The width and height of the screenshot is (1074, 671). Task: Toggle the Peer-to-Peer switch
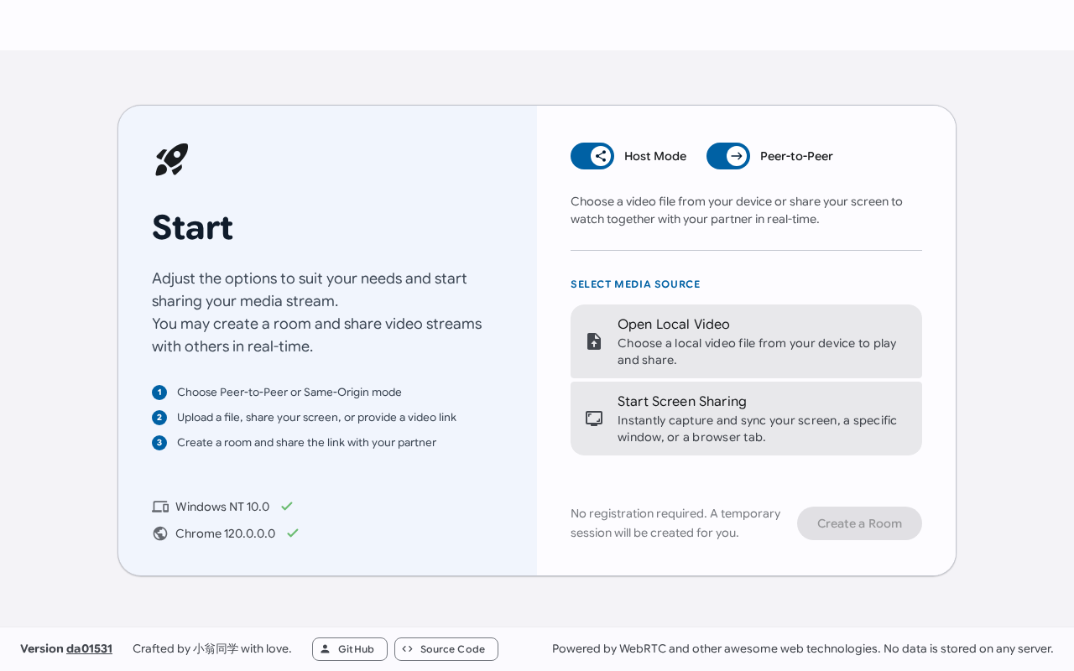[728, 156]
